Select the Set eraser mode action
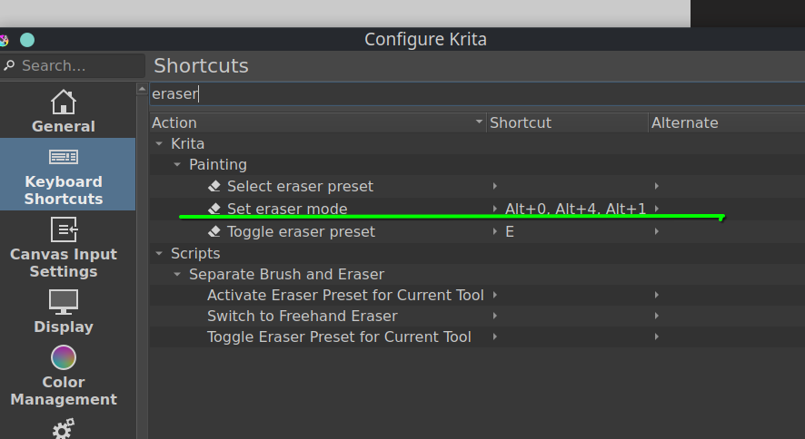Screen dimensions: 805x439 pyautogui.click(x=287, y=209)
